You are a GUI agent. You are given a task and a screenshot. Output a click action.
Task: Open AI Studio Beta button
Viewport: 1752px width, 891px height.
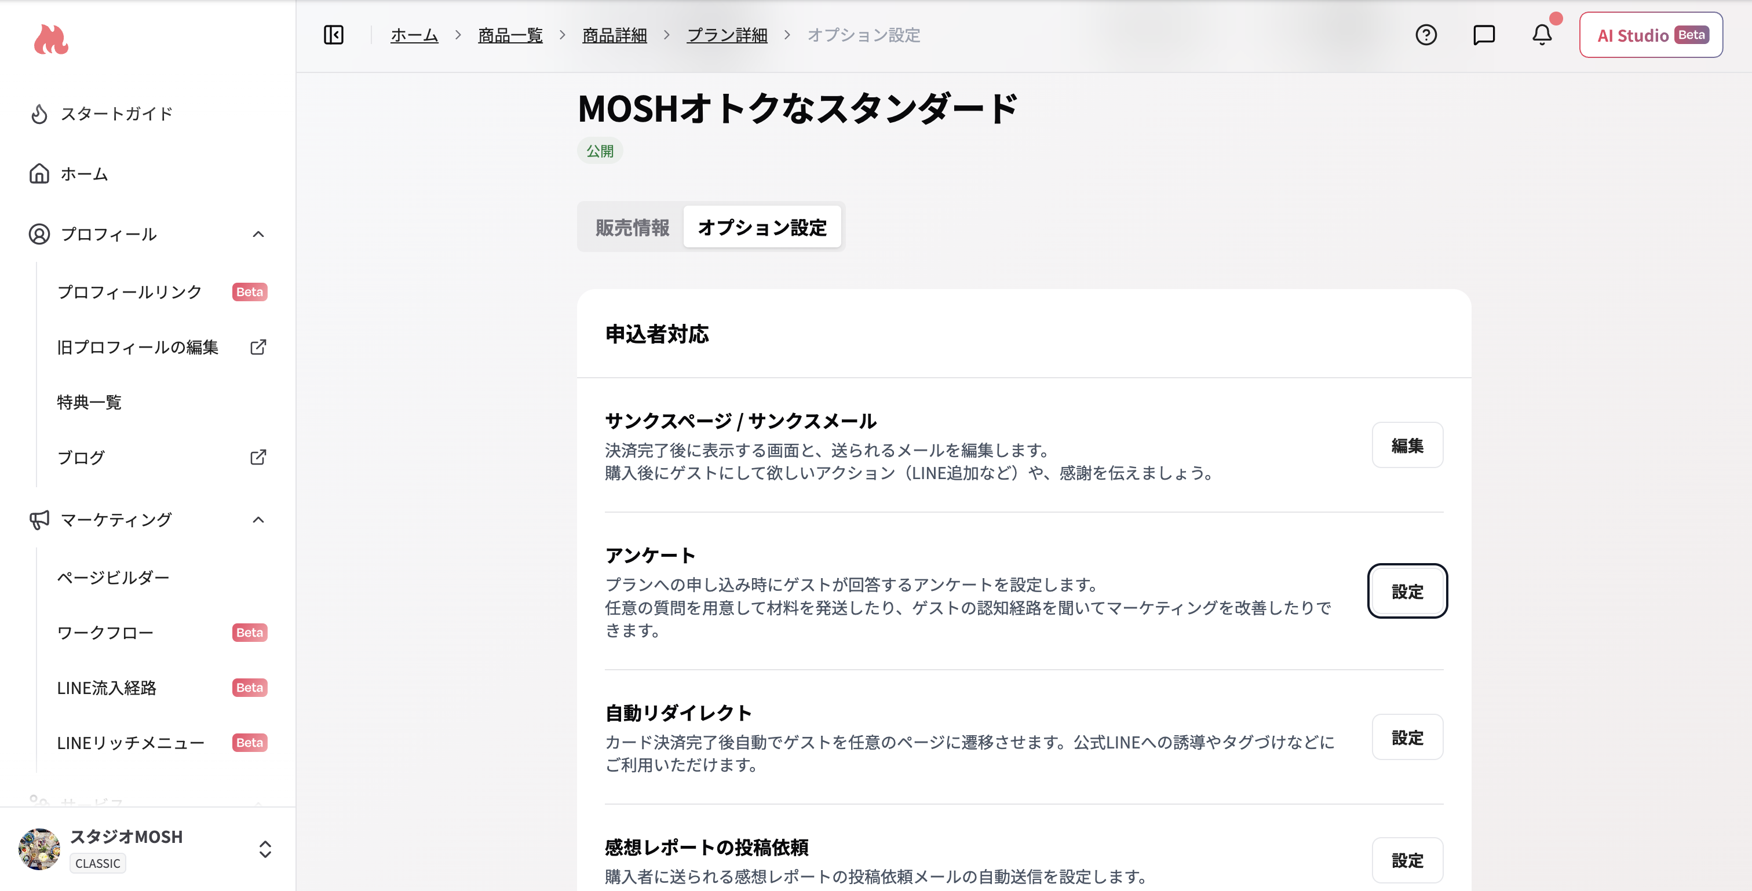coord(1651,35)
